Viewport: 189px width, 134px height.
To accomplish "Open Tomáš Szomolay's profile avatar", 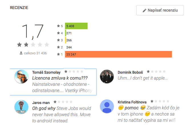I will coord(21,76).
